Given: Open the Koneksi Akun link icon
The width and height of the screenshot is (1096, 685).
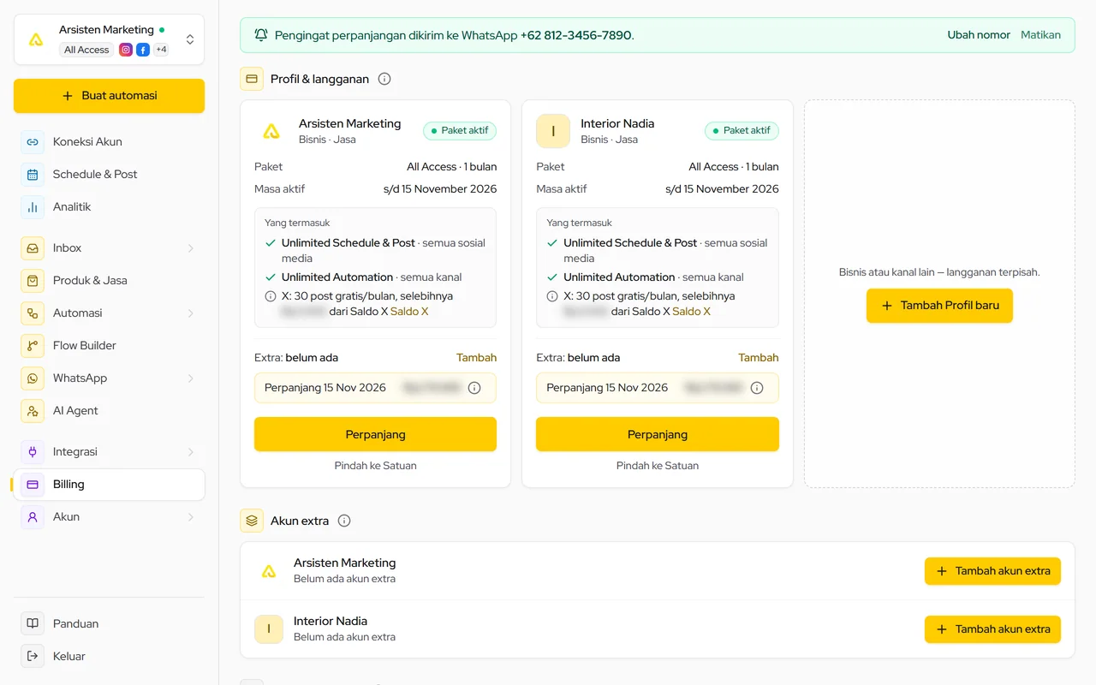Looking at the screenshot, I should coord(33,142).
